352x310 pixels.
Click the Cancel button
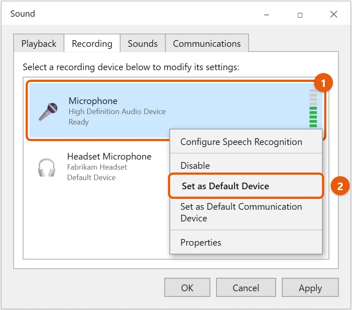coord(246,287)
